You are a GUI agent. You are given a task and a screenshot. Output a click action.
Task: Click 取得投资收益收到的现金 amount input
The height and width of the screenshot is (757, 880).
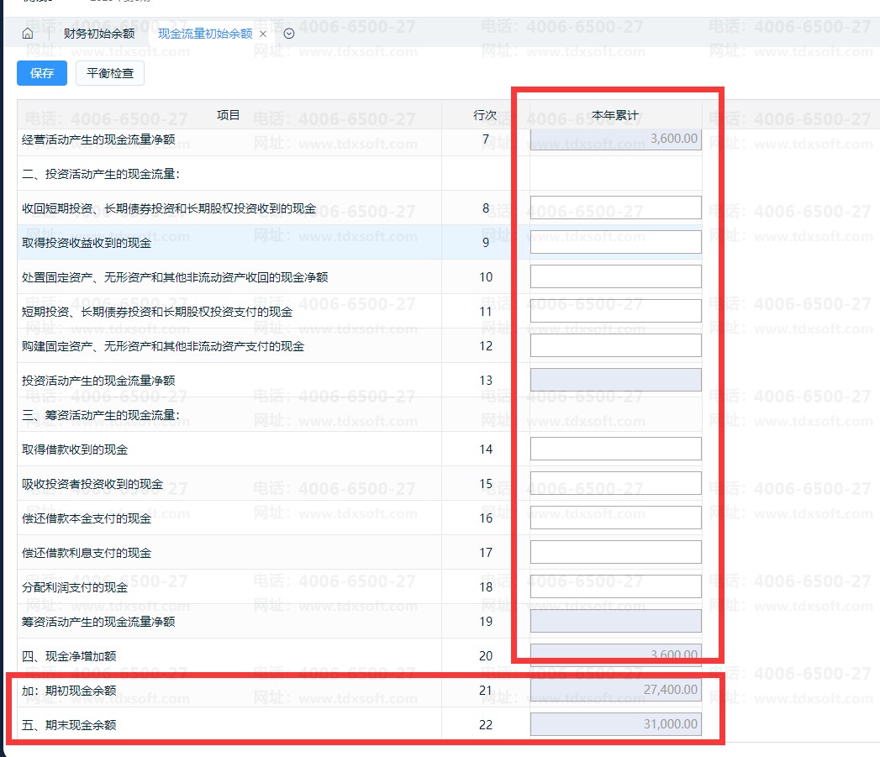pyautogui.click(x=615, y=242)
